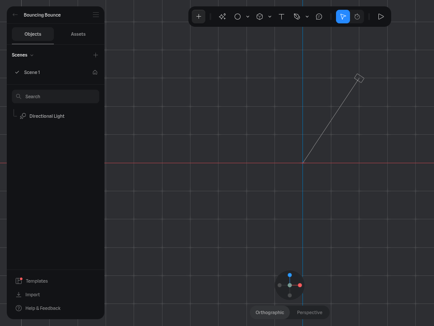Click the blue axis dot on the gizmo
Viewport: 434px width, 326px height.
289,275
